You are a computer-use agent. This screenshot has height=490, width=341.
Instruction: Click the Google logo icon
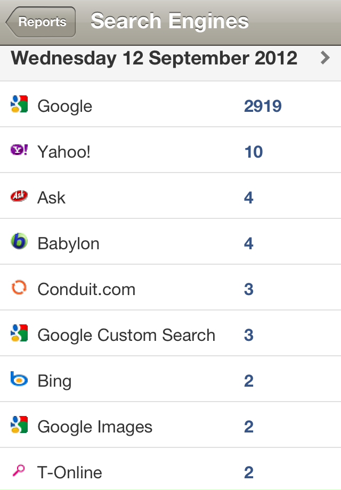(x=19, y=104)
